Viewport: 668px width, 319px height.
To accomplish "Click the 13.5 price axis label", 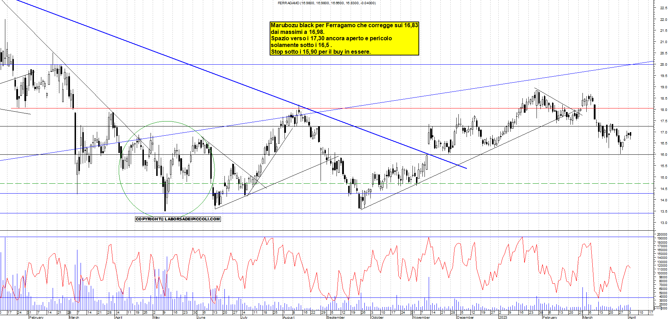I will pos(663,212).
